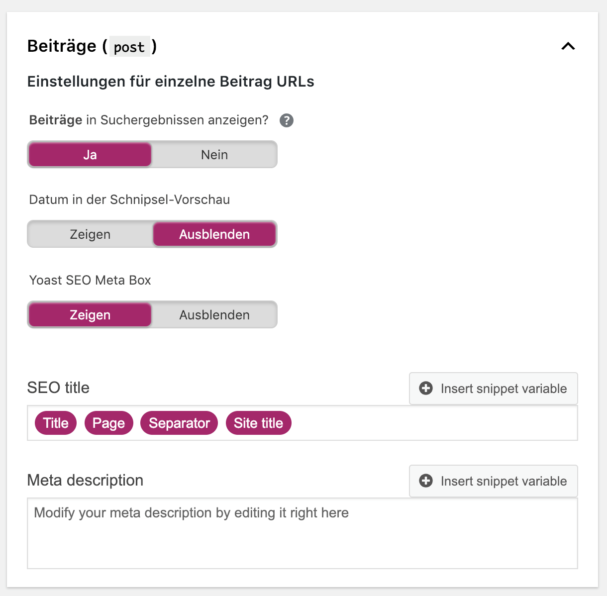Choose Zeigen for Datum in Schnipsel-Vorschau
Viewport: 607px width, 596px height.
point(90,234)
